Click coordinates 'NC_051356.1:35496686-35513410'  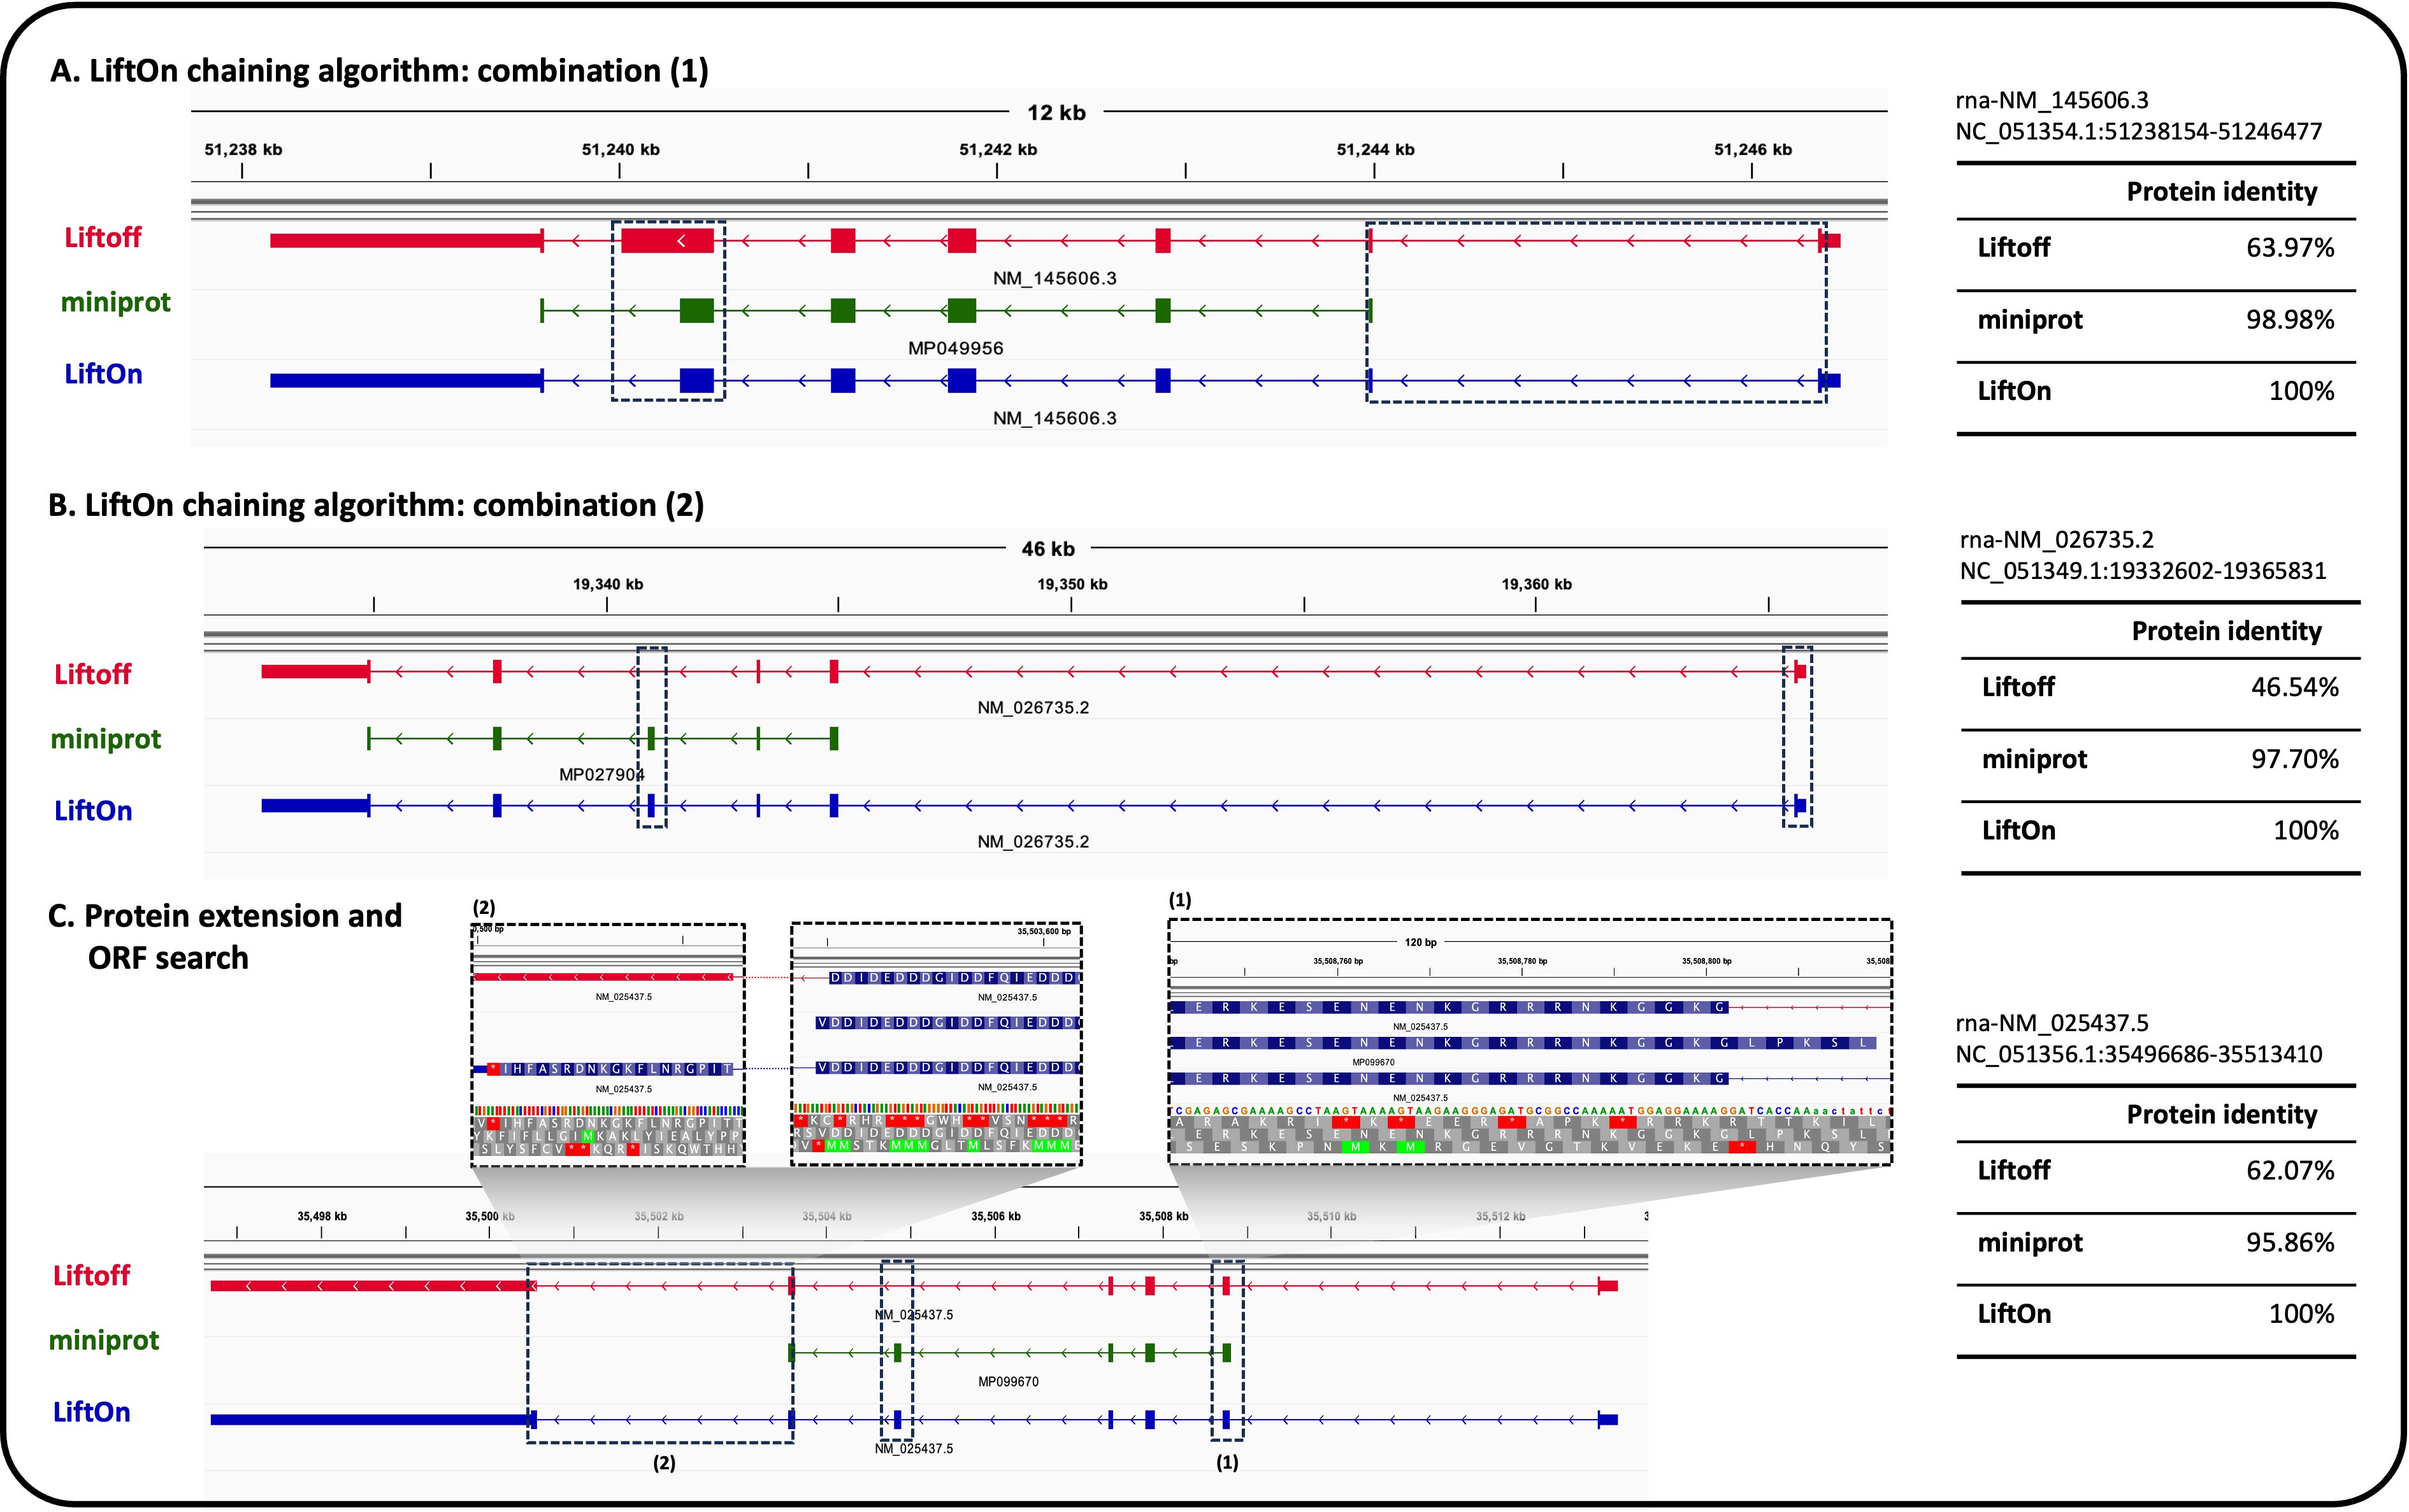pos(2139,1055)
